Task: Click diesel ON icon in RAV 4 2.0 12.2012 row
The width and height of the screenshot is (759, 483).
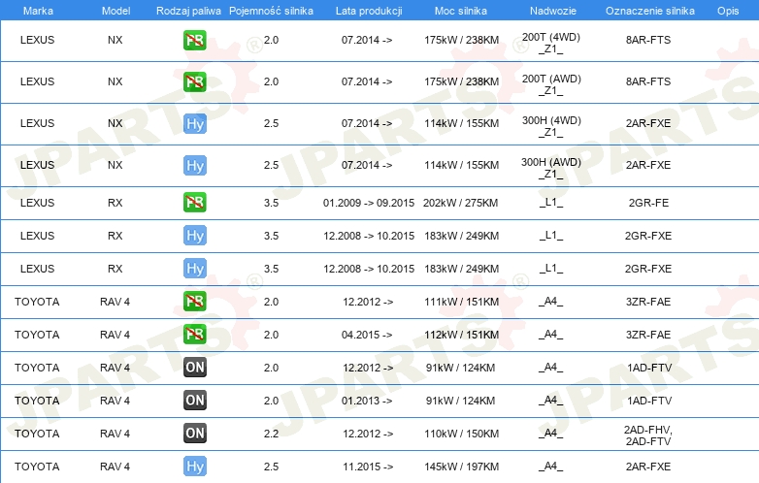Action: (x=195, y=368)
